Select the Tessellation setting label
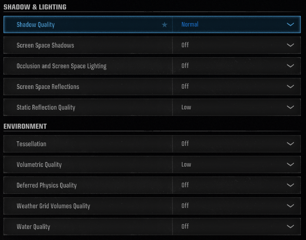Screen dimensions: 306x240 (x=31, y=144)
